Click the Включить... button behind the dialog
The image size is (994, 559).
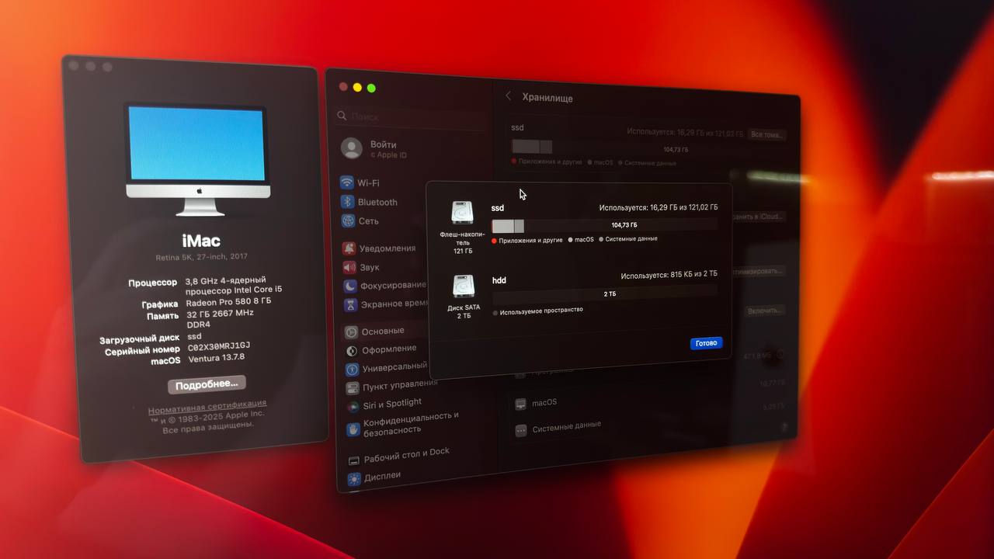pyautogui.click(x=764, y=311)
